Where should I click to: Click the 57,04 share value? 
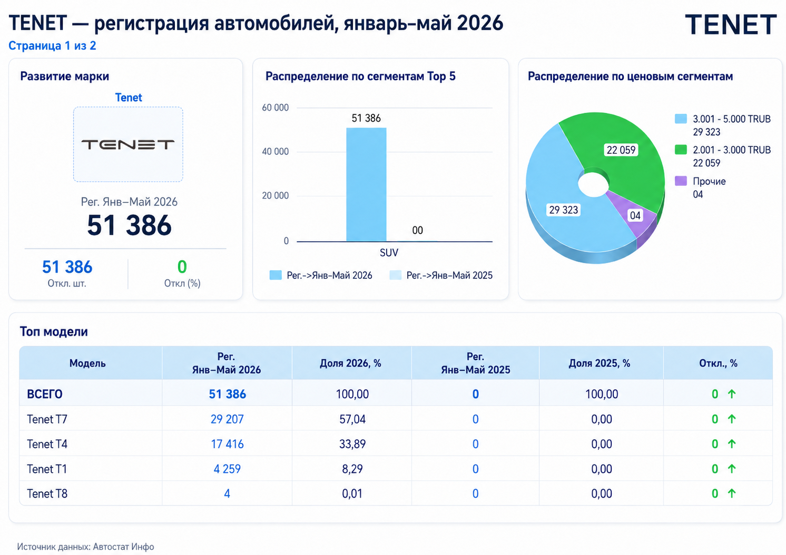pyautogui.click(x=352, y=419)
